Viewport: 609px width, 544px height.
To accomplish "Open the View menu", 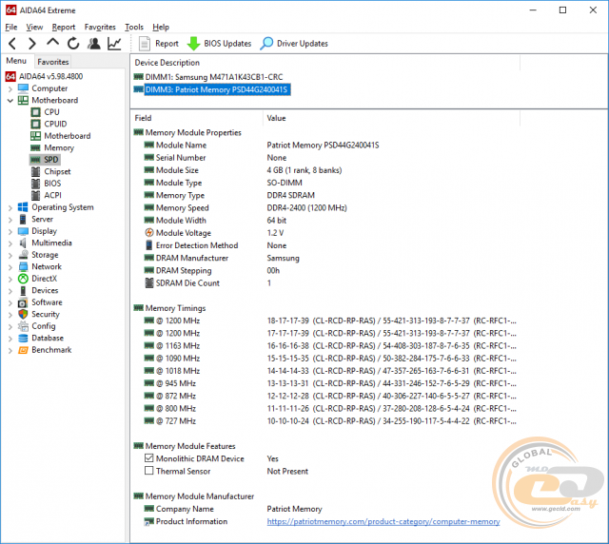I will 34,28.
